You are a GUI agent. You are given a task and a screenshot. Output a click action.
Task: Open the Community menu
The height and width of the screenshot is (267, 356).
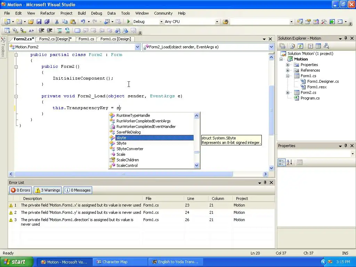coord(163,13)
